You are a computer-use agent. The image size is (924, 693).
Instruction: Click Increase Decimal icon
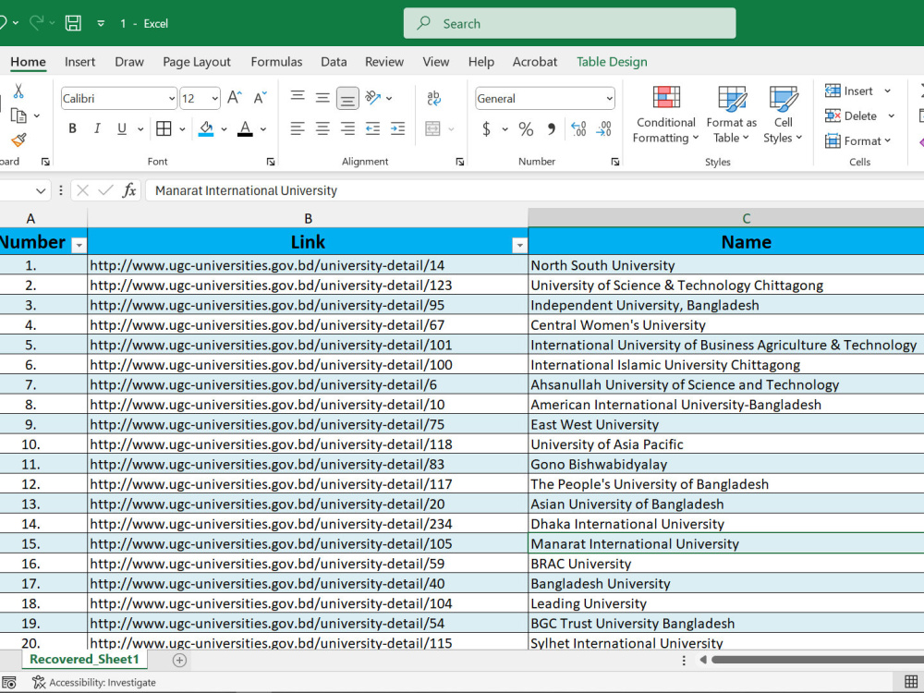click(x=578, y=128)
